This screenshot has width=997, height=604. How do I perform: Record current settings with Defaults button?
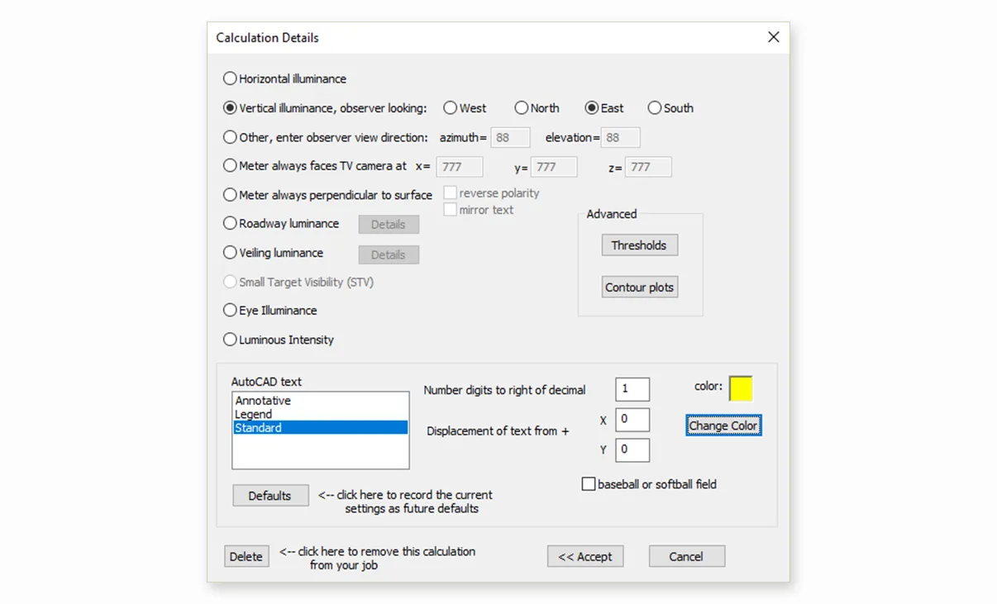click(x=270, y=495)
